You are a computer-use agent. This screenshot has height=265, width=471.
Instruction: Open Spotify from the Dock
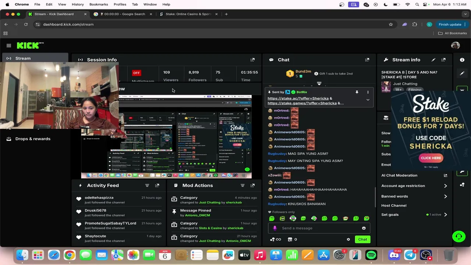click(x=371, y=255)
